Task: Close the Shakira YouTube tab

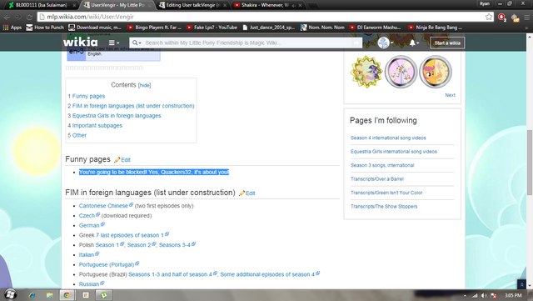Action: pyautogui.click(x=301, y=6)
